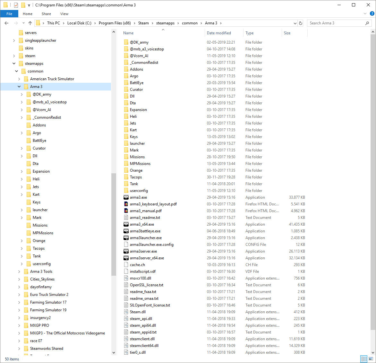Screen dimensions: 376x363
Task: Go back using the Back arrow
Action: point(6,23)
